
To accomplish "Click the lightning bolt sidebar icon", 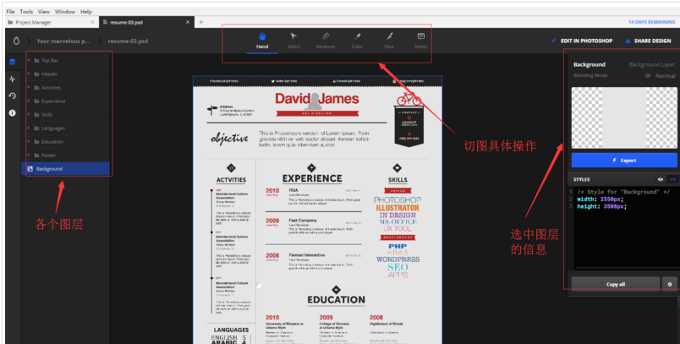I will [12, 79].
